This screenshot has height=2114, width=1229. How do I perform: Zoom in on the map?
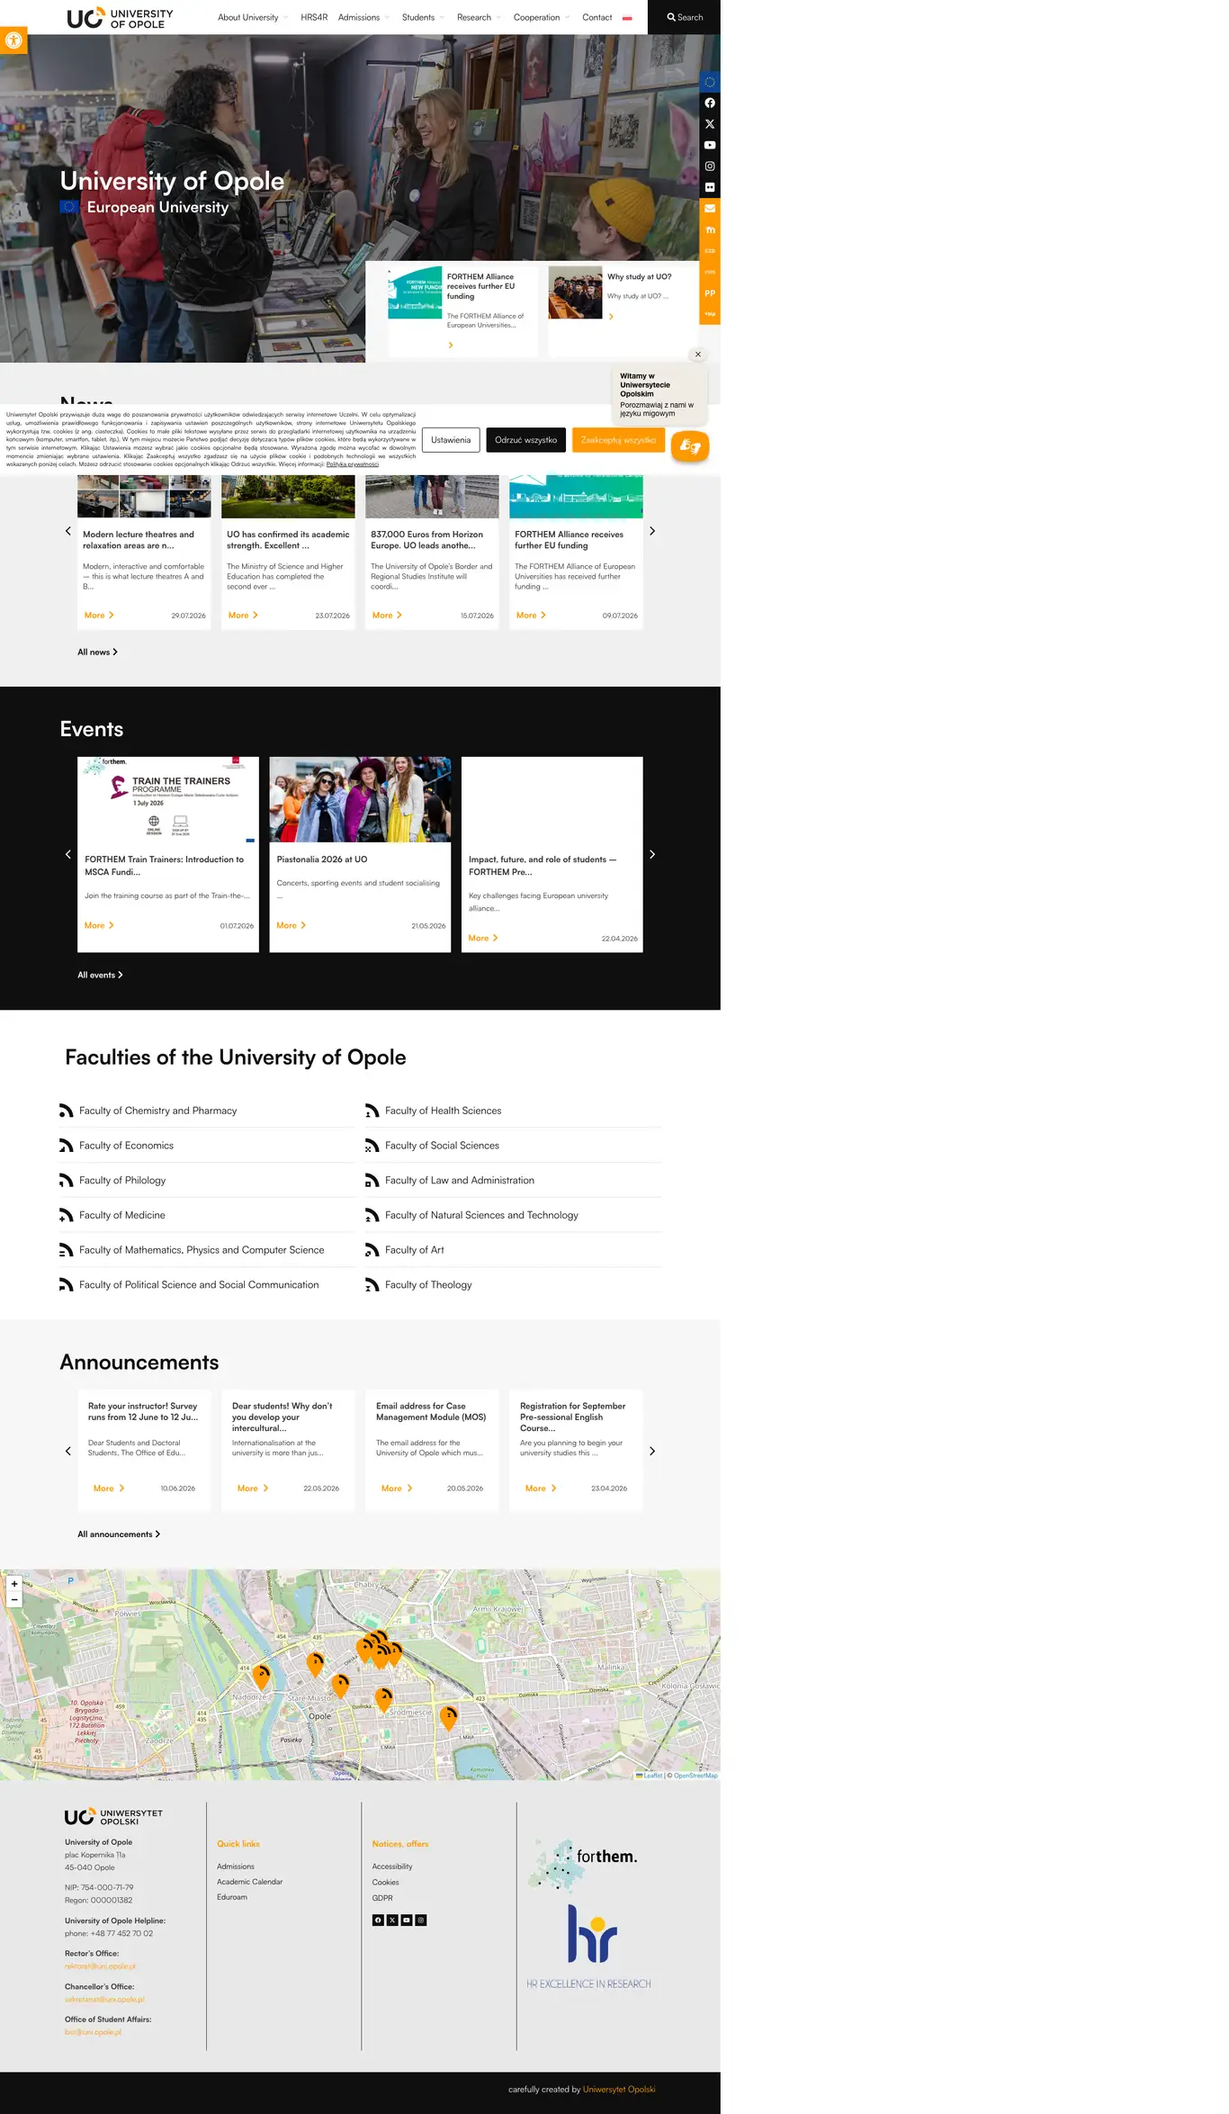pyautogui.click(x=14, y=1584)
